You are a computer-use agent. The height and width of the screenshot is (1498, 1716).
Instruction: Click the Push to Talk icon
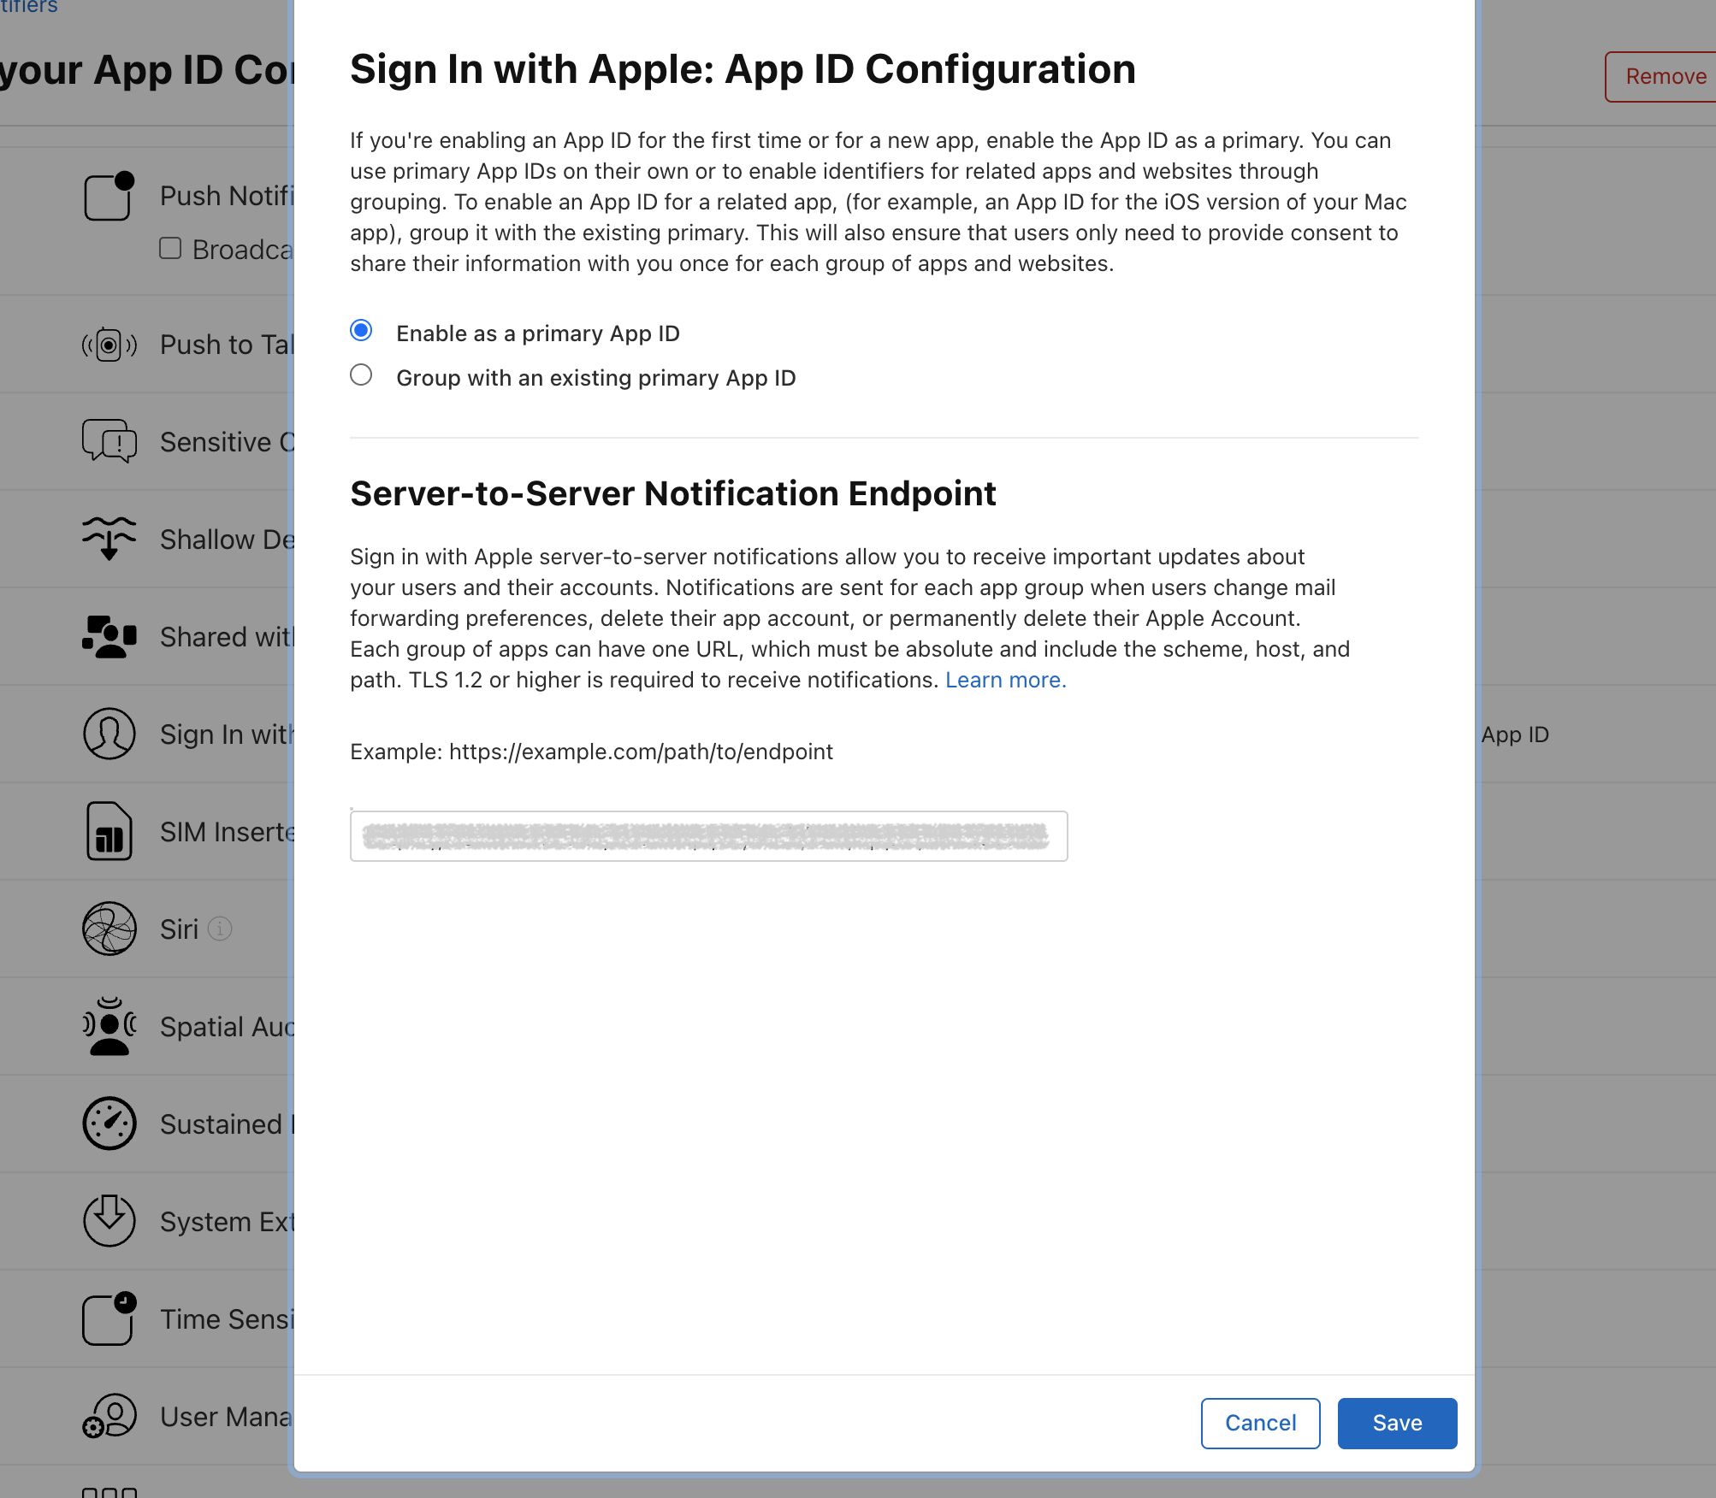pos(109,345)
